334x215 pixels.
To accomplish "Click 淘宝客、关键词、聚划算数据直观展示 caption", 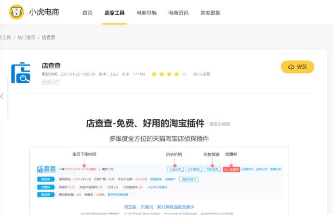I will [159, 207].
